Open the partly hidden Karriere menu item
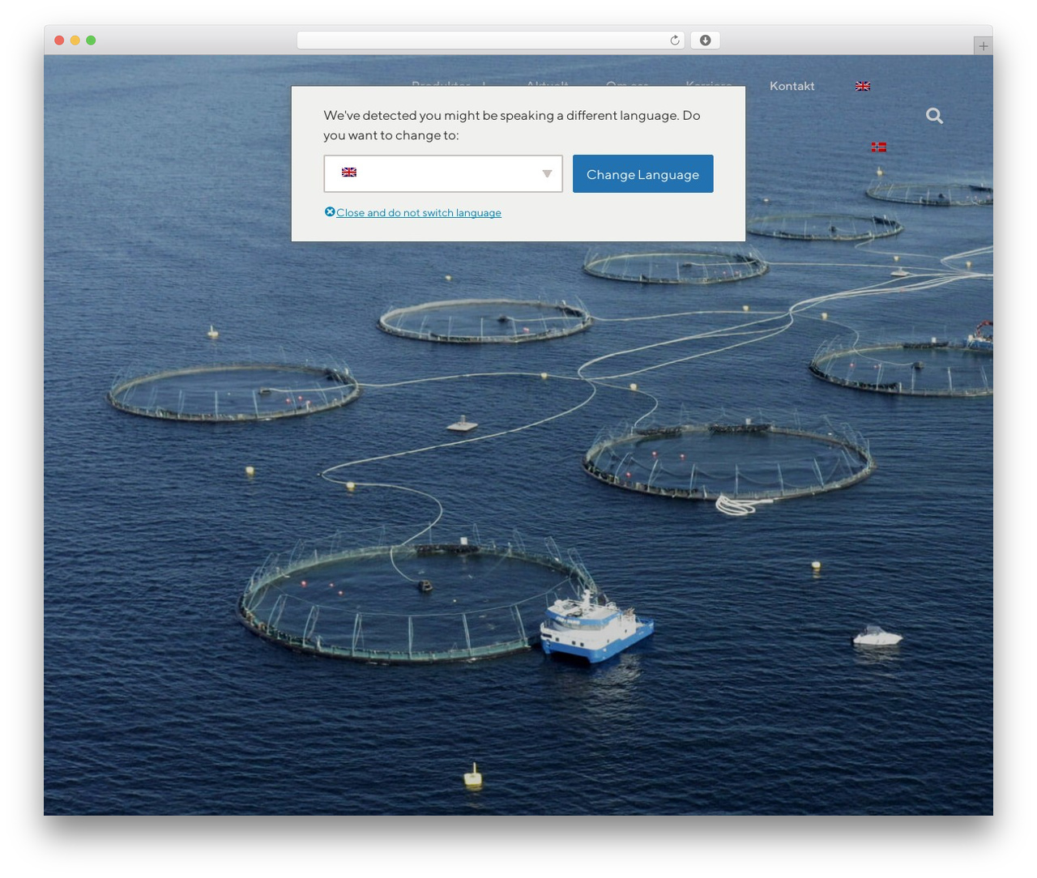Image resolution: width=1037 pixels, height=878 pixels. coord(709,83)
